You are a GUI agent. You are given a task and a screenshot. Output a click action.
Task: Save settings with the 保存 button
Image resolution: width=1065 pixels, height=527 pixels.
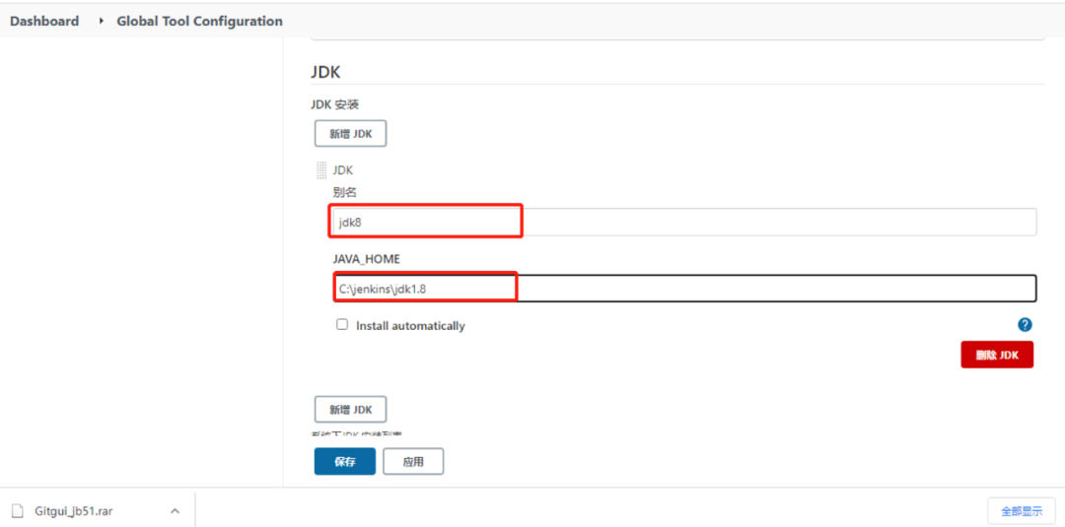[344, 461]
